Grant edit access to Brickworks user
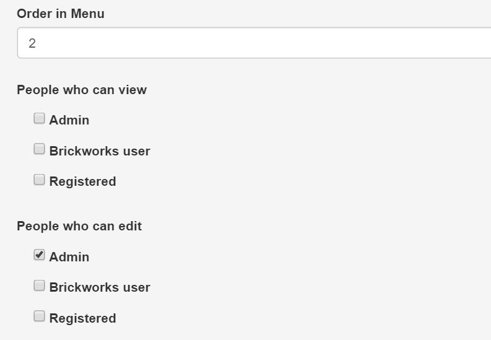491x340 pixels. pyautogui.click(x=39, y=286)
